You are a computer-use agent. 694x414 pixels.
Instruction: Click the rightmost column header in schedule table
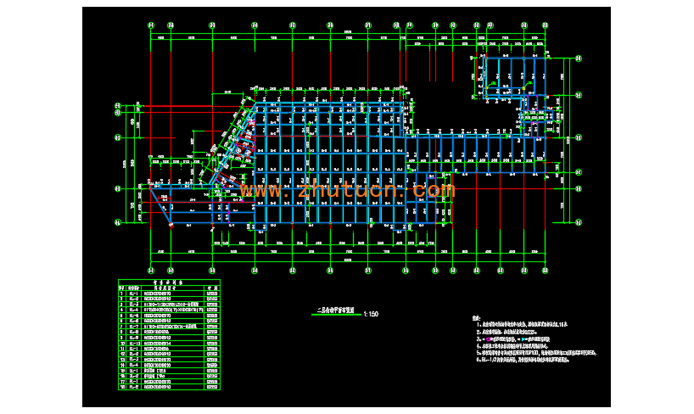210,288
